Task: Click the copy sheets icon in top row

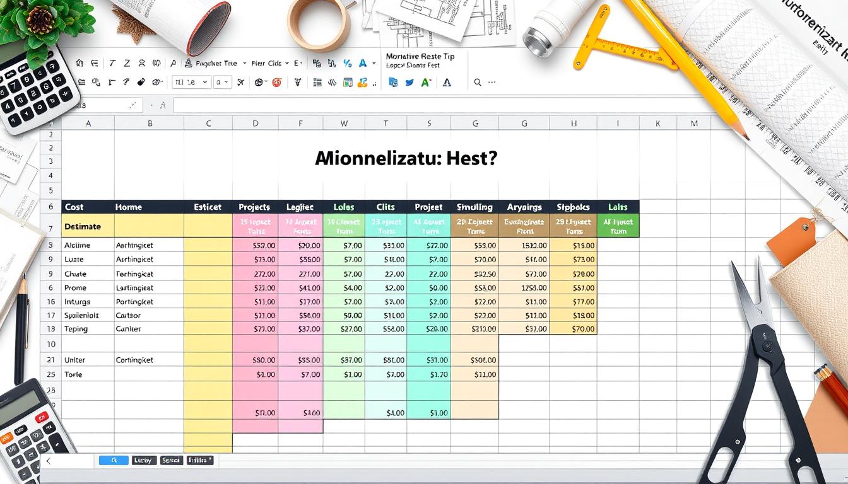Action: click(x=316, y=63)
